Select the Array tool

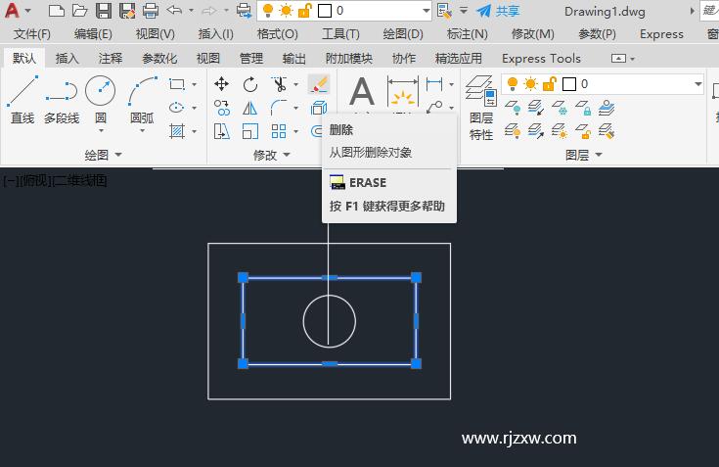point(279,131)
